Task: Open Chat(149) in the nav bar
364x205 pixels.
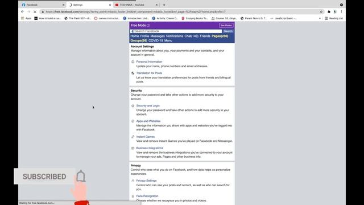Action: 192,36
